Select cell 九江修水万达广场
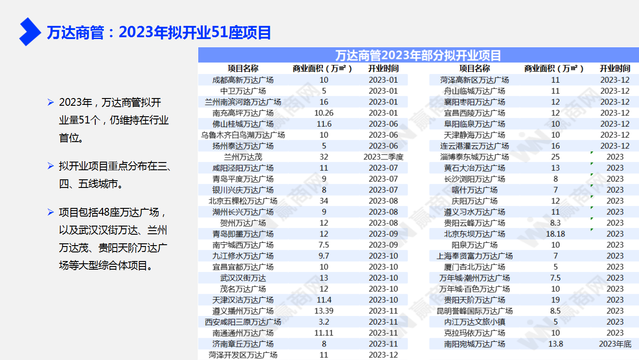Image resolution: width=639 pixels, height=360 pixels. tap(243, 256)
